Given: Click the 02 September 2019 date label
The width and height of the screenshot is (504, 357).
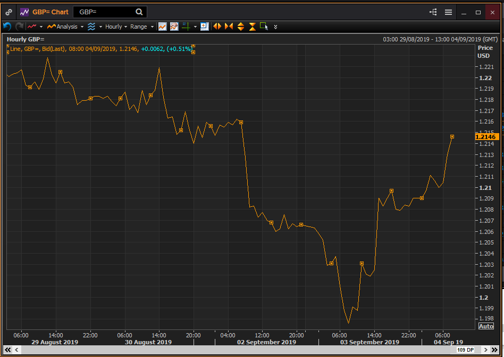Looking at the screenshot, I should (266, 342).
